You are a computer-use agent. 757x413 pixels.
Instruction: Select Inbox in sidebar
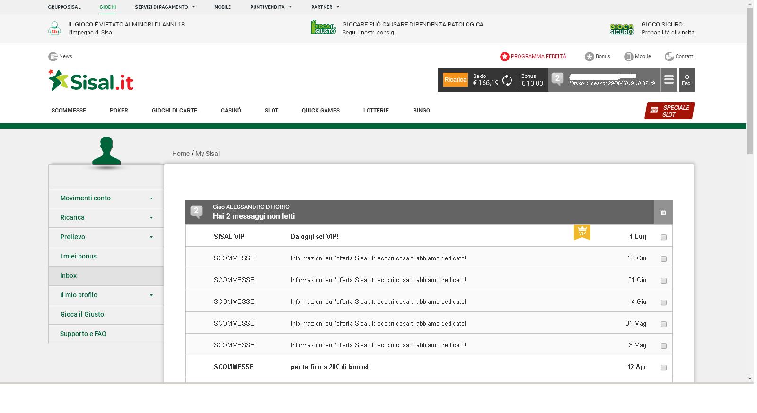click(106, 276)
